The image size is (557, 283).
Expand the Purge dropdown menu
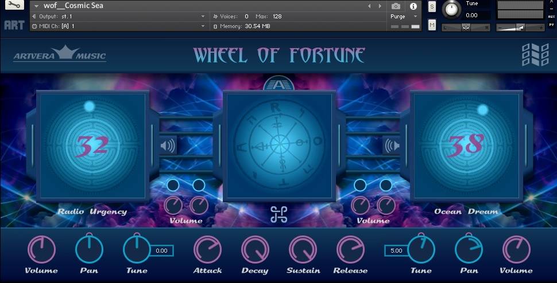click(x=404, y=17)
